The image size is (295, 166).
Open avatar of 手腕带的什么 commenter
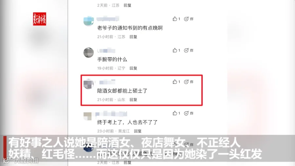click(88, 53)
